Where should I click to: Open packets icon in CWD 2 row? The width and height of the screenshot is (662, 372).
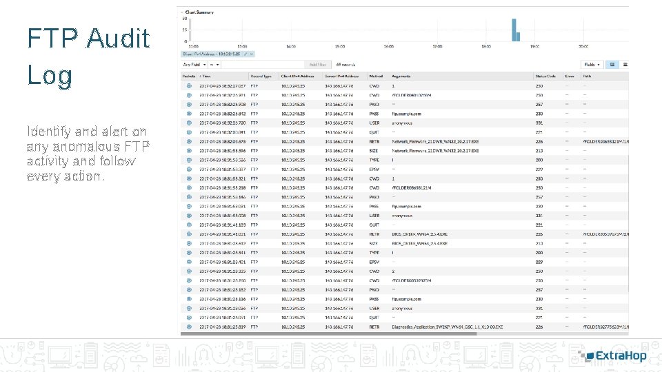pos(189,271)
